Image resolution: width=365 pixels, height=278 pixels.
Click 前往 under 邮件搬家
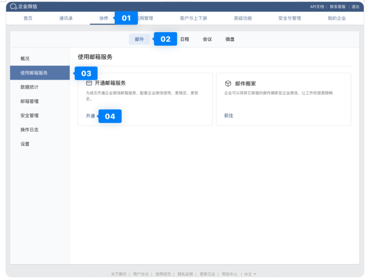coord(228,115)
